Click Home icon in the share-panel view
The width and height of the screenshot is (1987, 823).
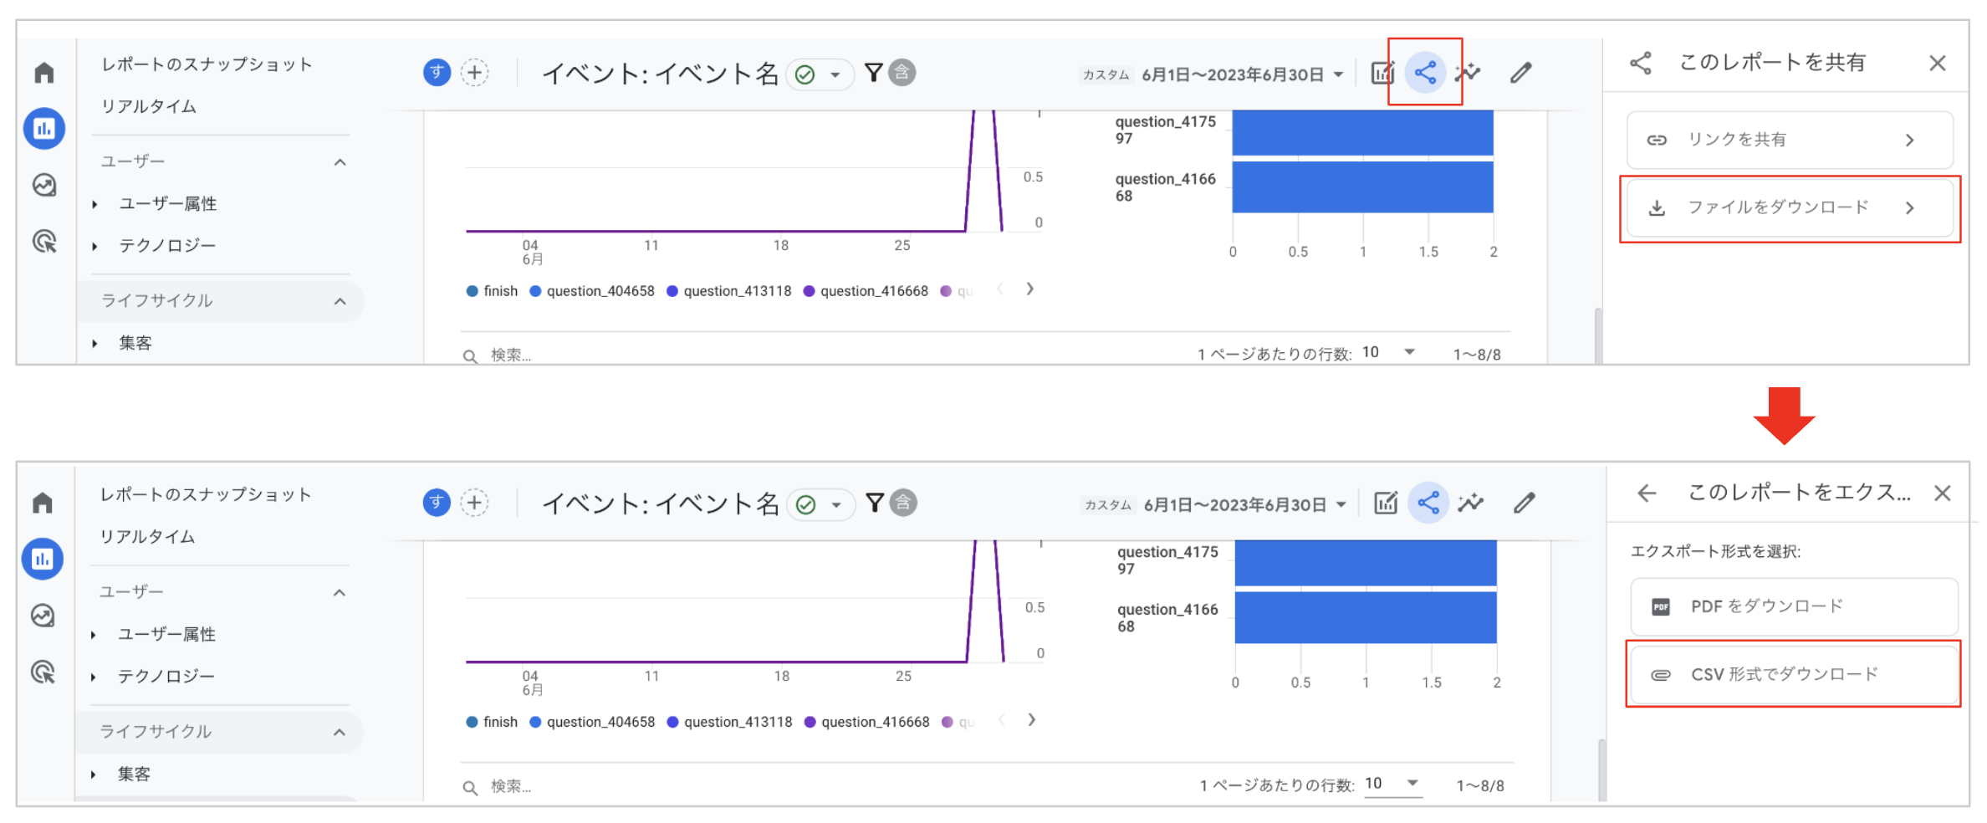click(44, 73)
